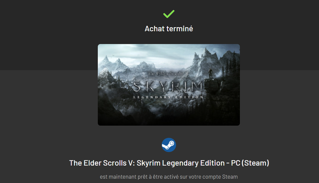Click the "LEGENDARY EDITION" text inside the cover art

click(x=168, y=97)
